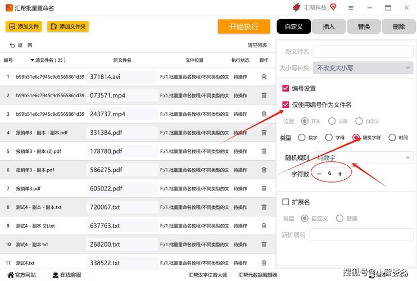
Task: Click new filename cell 371814.avi
Action: pyautogui.click(x=122, y=77)
